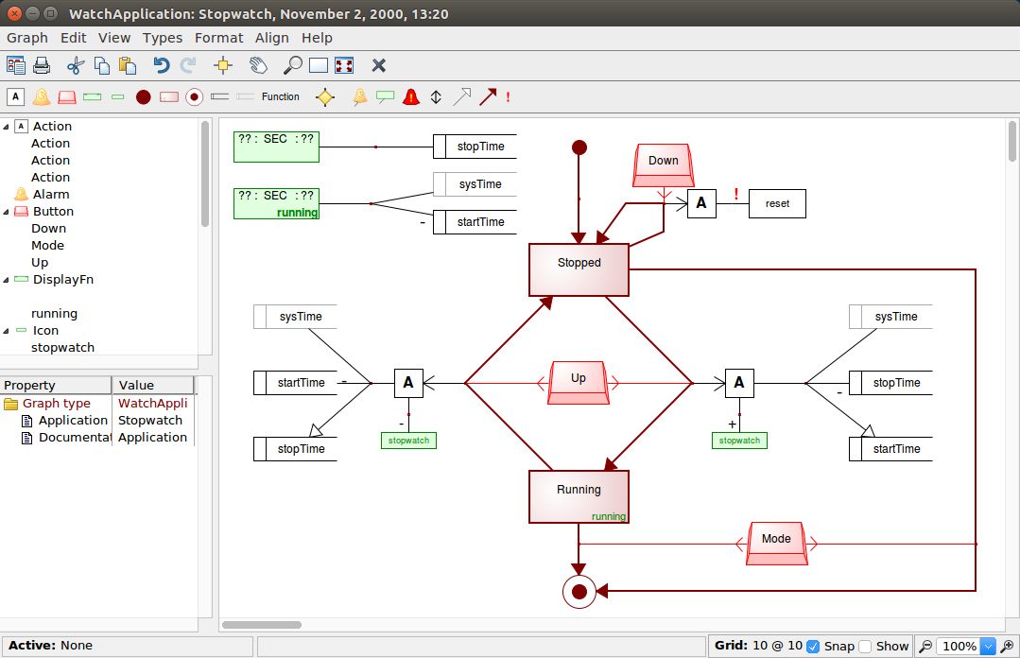The height and width of the screenshot is (658, 1020).
Task: Enable the Show grid checkbox
Action: (x=865, y=647)
